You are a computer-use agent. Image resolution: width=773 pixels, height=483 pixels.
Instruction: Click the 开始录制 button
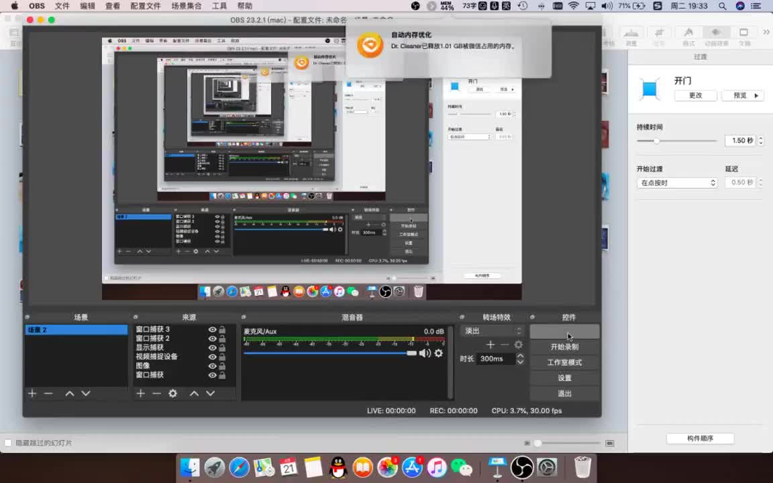[x=564, y=347]
